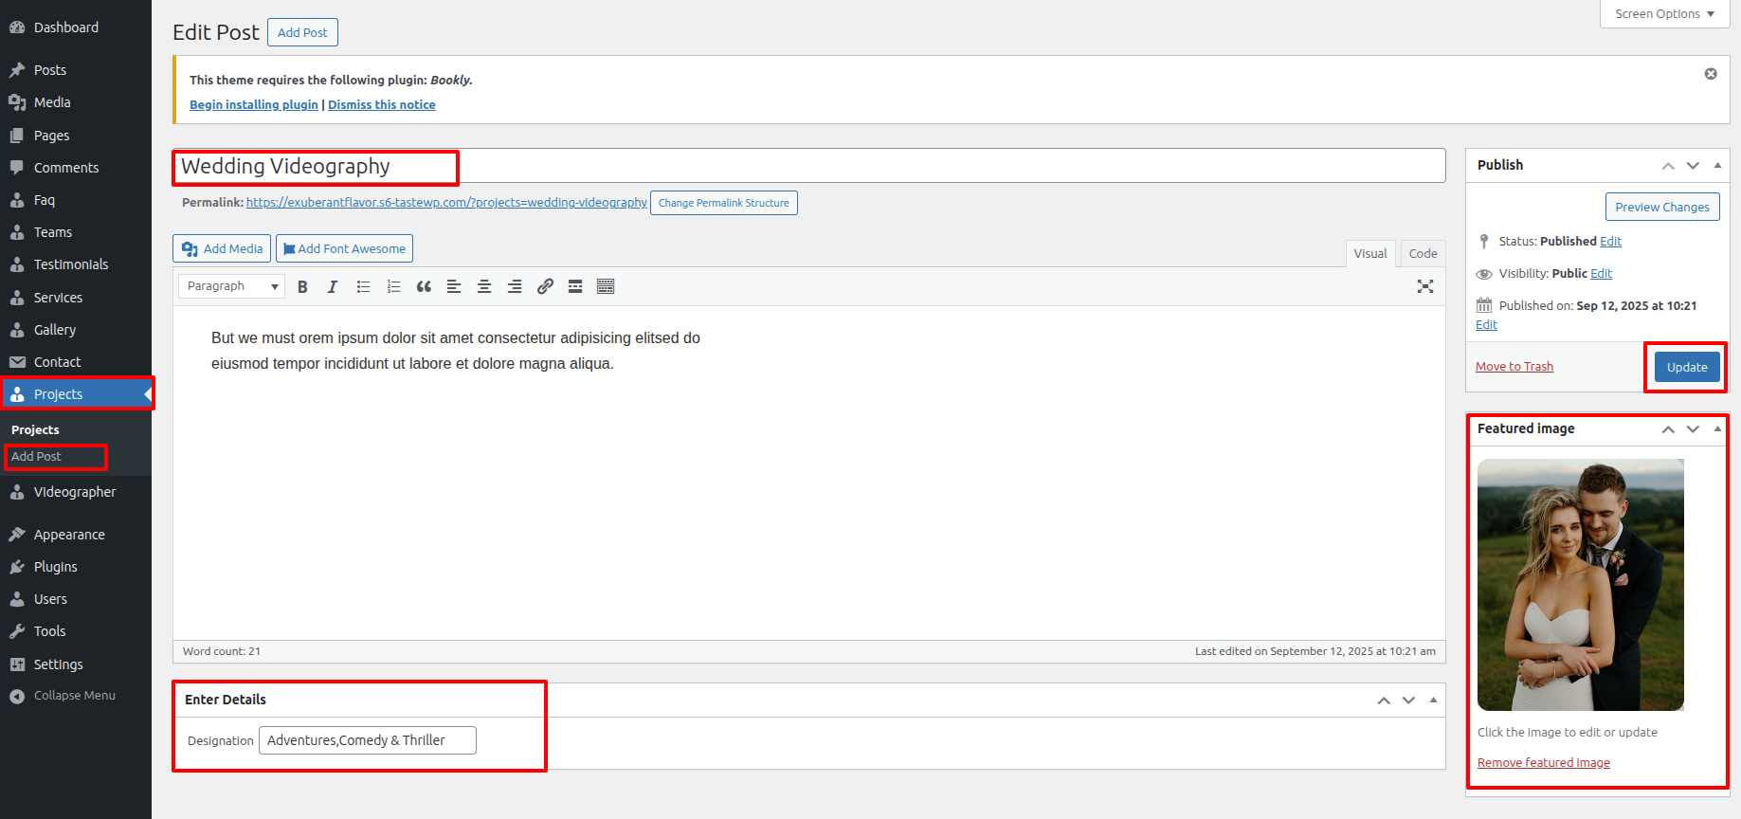The image size is (1741, 819).
Task: Click the Update button
Action: coord(1686,367)
